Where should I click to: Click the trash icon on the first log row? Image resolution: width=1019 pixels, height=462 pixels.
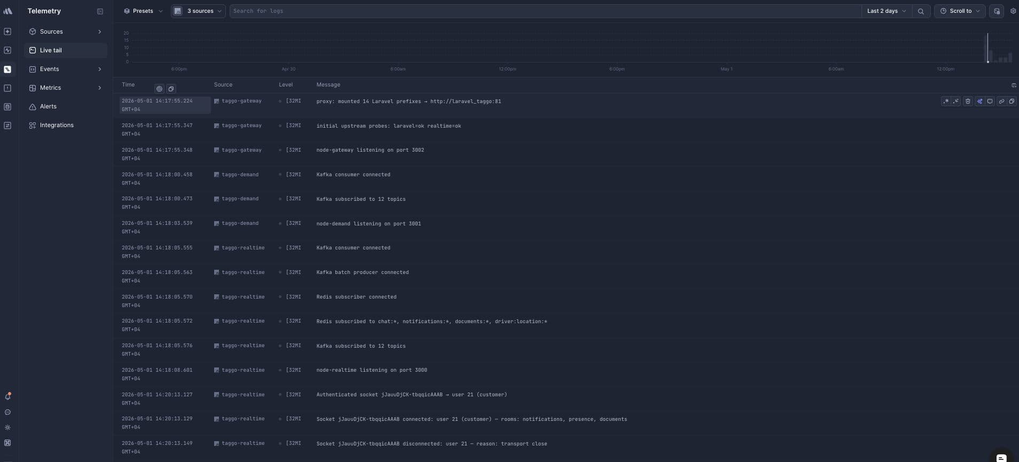click(x=968, y=101)
